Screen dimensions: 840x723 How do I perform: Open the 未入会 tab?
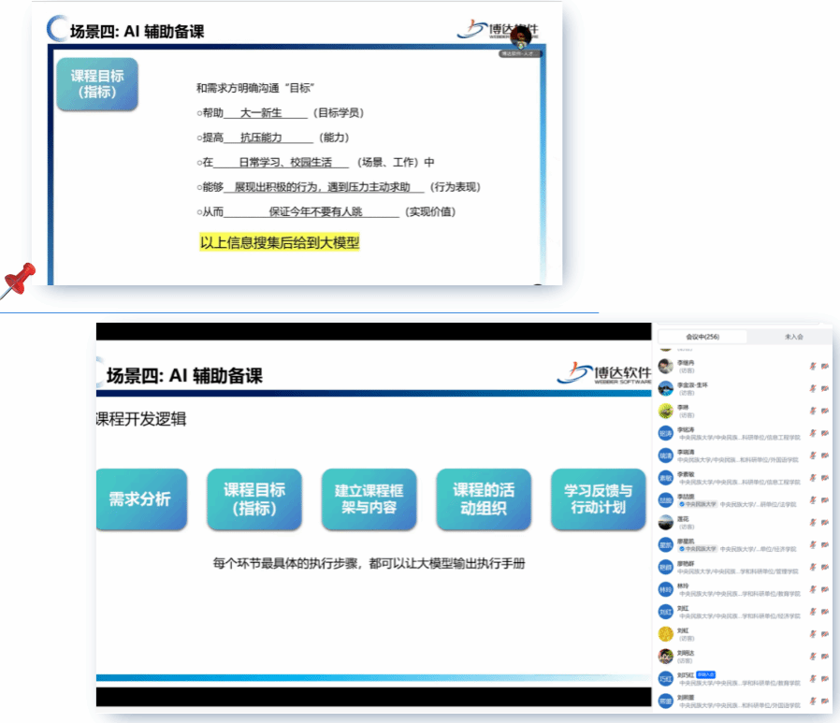(x=793, y=337)
